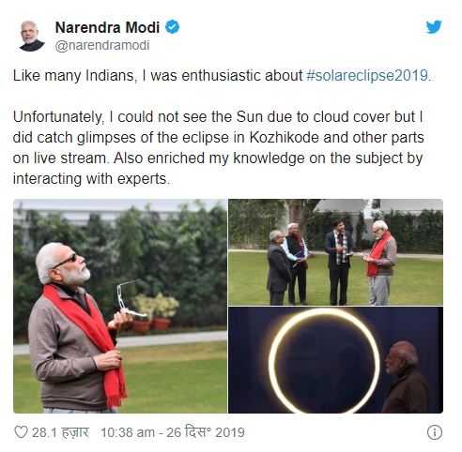Click the heart like icon
The image size is (462, 452).
22,432
